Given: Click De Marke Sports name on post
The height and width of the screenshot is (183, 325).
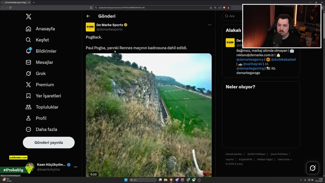Looking at the screenshot, I should [110, 25].
